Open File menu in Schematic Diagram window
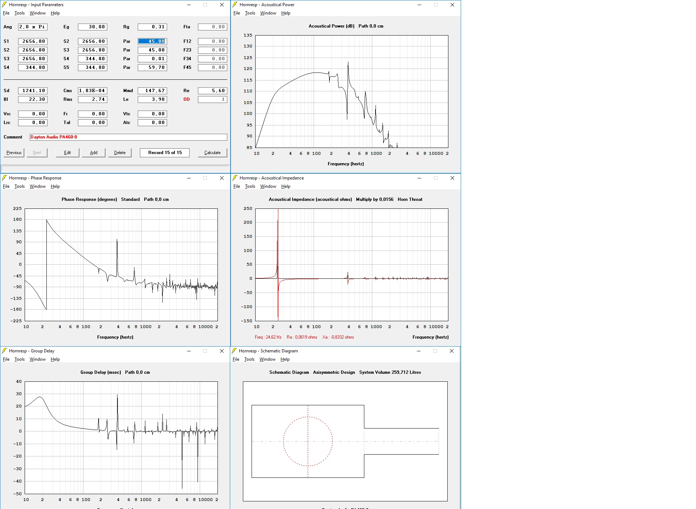Viewport: 696px width, 509px height. coord(236,359)
